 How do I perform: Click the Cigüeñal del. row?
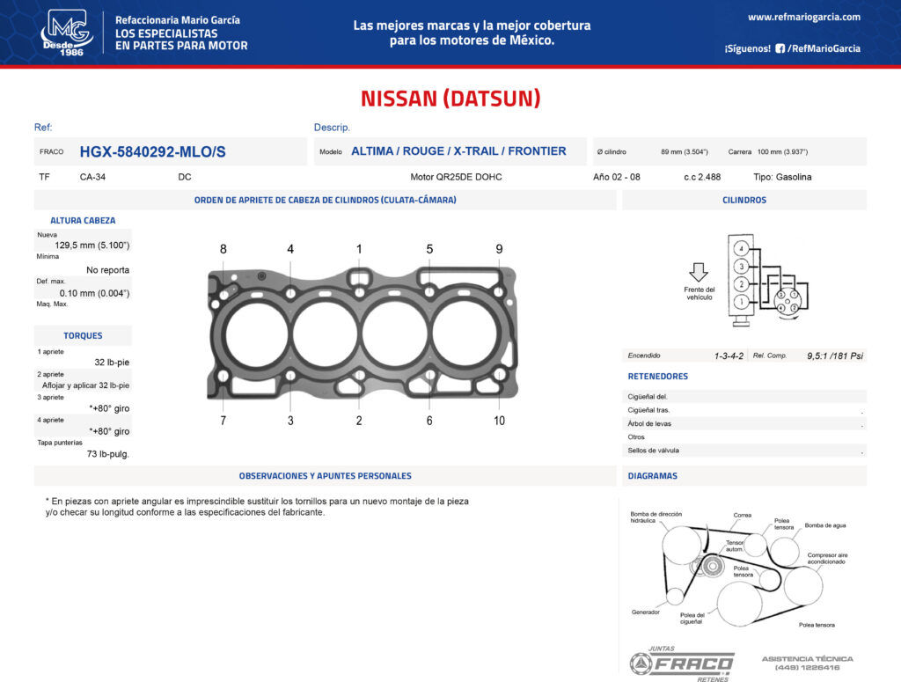coord(744,397)
